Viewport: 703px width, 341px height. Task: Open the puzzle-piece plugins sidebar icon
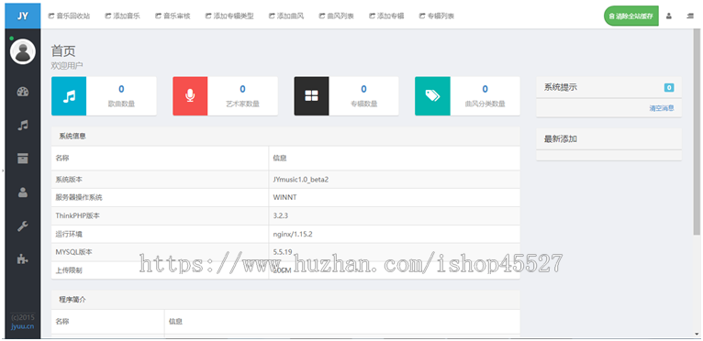tap(22, 259)
